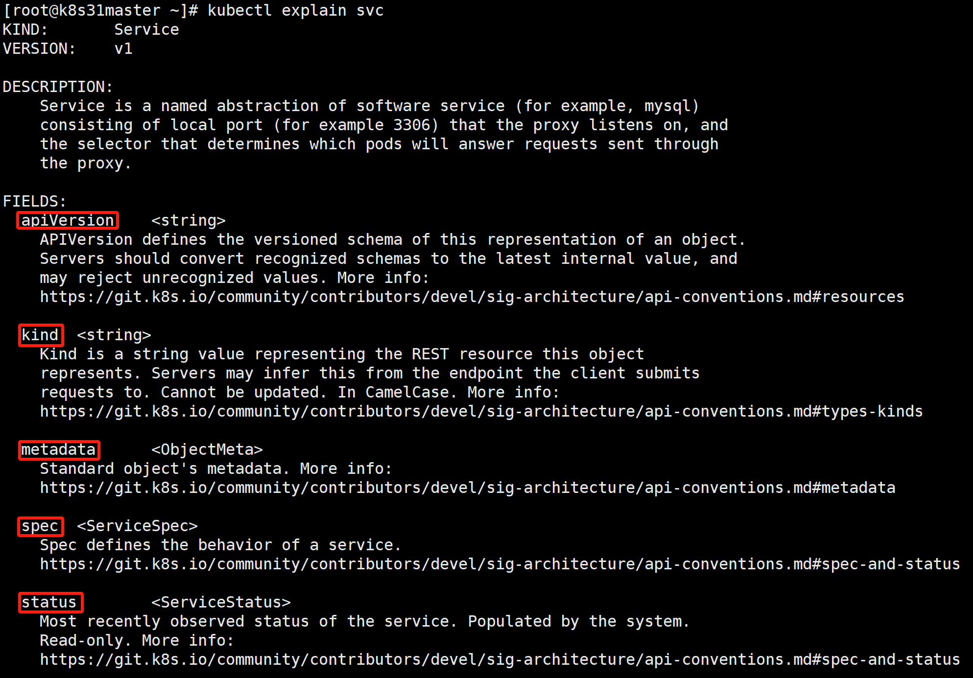
Task: Click the ObjectMeta type label
Action: click(x=207, y=449)
